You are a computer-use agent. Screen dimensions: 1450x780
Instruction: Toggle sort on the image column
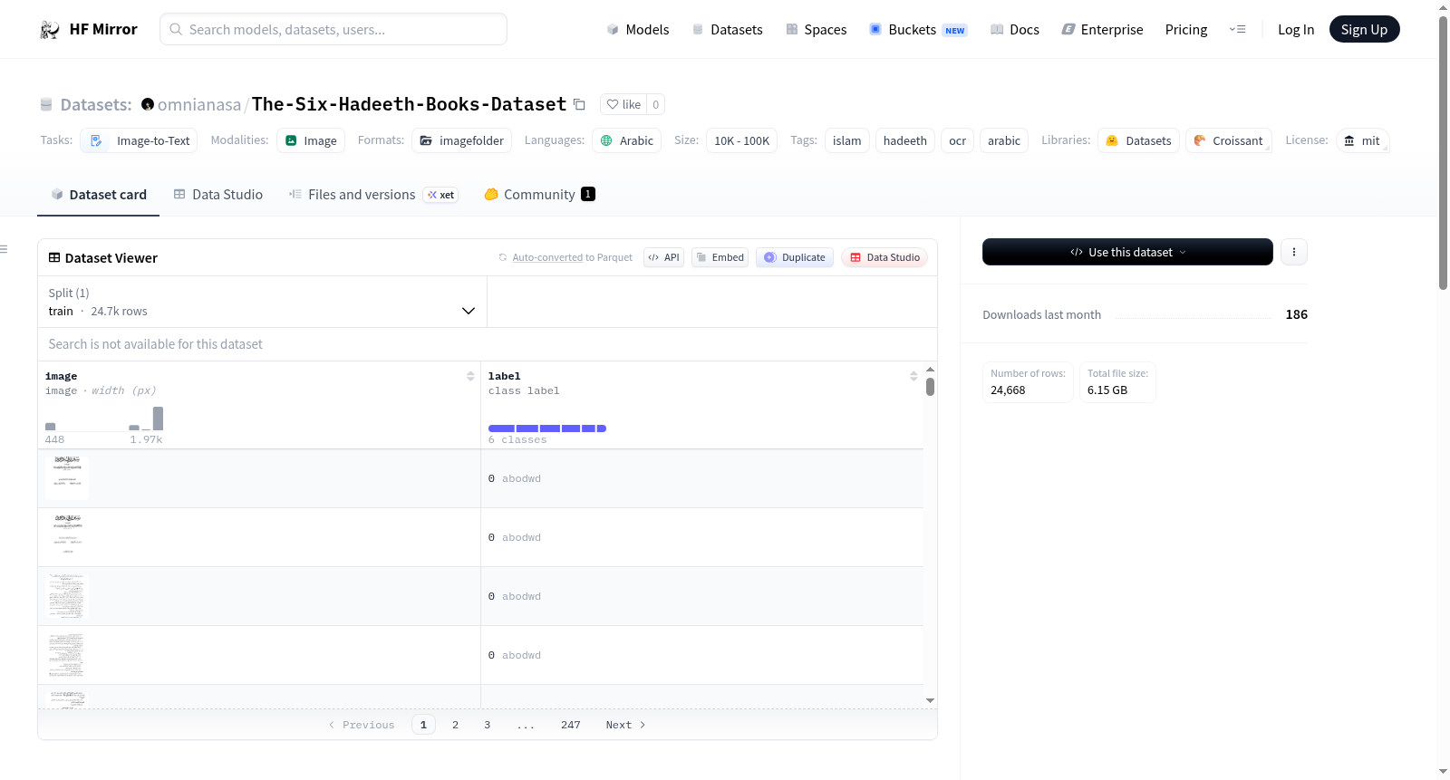(x=470, y=376)
